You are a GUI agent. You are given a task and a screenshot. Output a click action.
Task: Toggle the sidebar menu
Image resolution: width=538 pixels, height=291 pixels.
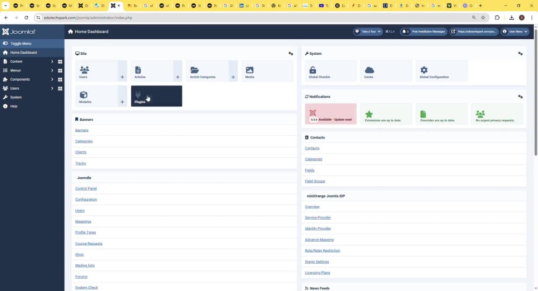(x=32, y=43)
